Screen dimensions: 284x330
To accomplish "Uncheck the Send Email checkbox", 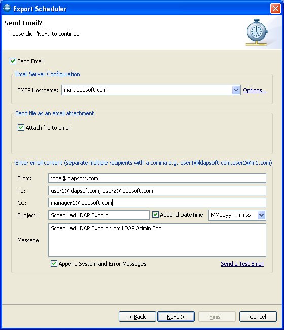I will [13, 61].
